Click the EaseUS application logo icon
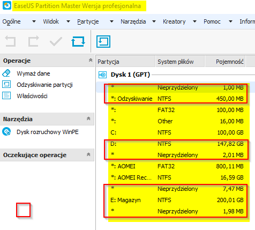The image size is (255, 230). (7, 5)
